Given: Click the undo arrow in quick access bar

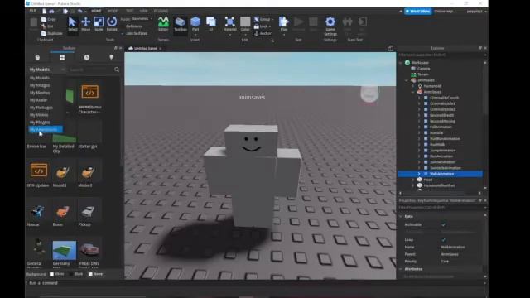Looking at the screenshot, I should [80, 11].
